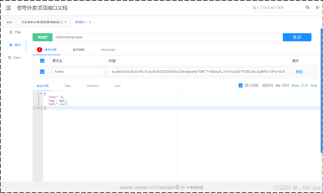
Task: Click the vertical page scrollbar
Action: pos(322,91)
